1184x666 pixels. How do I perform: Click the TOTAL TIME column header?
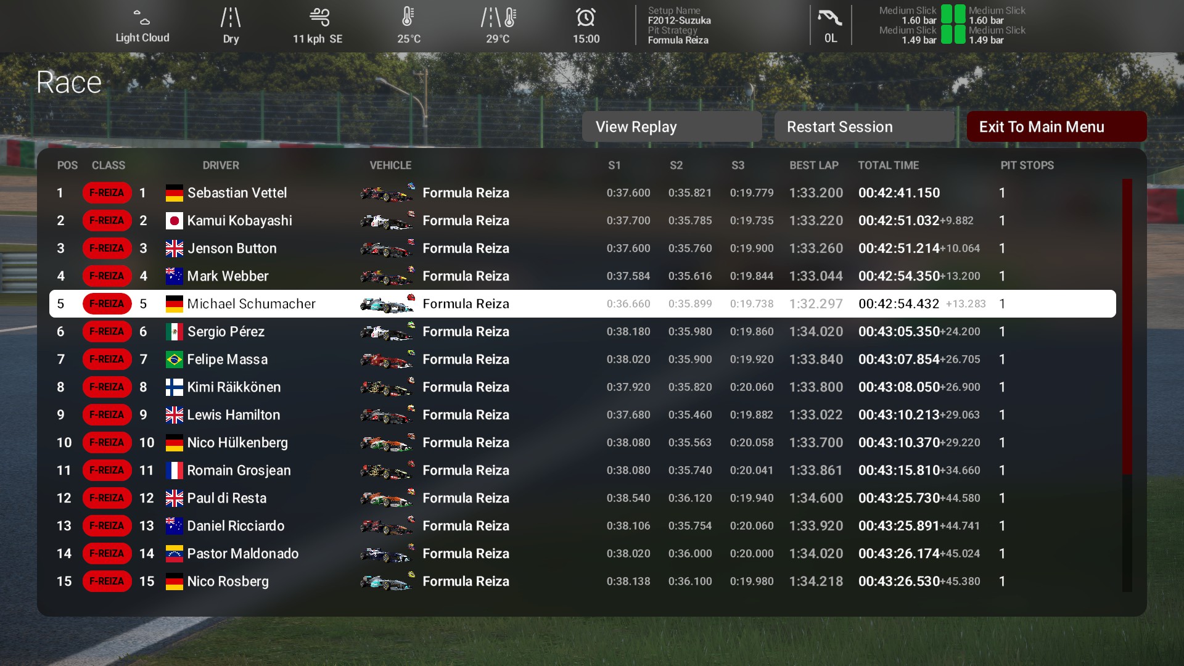(x=889, y=165)
